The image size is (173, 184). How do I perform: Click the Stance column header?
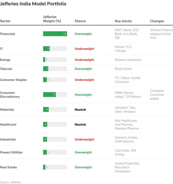click(80, 21)
